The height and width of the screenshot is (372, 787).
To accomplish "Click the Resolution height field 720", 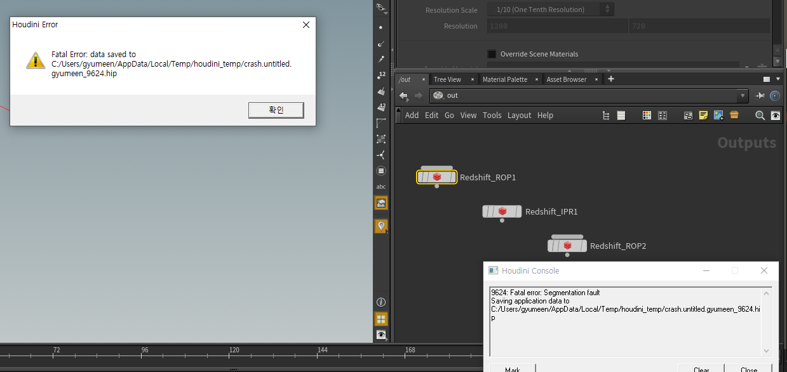I will coord(699,26).
